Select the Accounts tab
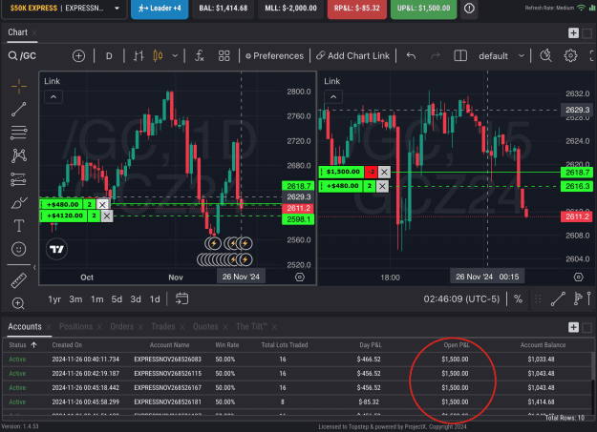This screenshot has width=597, height=432. 25,327
